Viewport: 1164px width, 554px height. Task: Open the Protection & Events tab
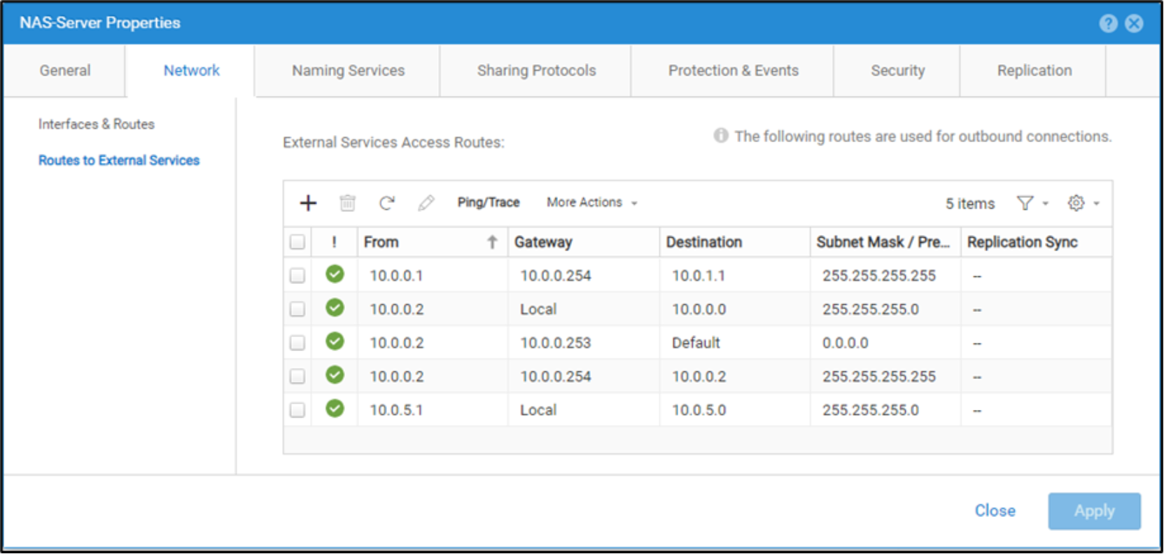point(733,71)
